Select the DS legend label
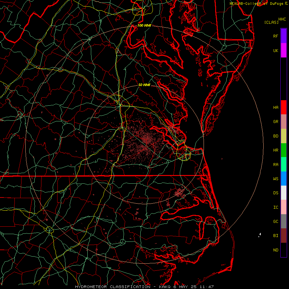 (x=276, y=193)
